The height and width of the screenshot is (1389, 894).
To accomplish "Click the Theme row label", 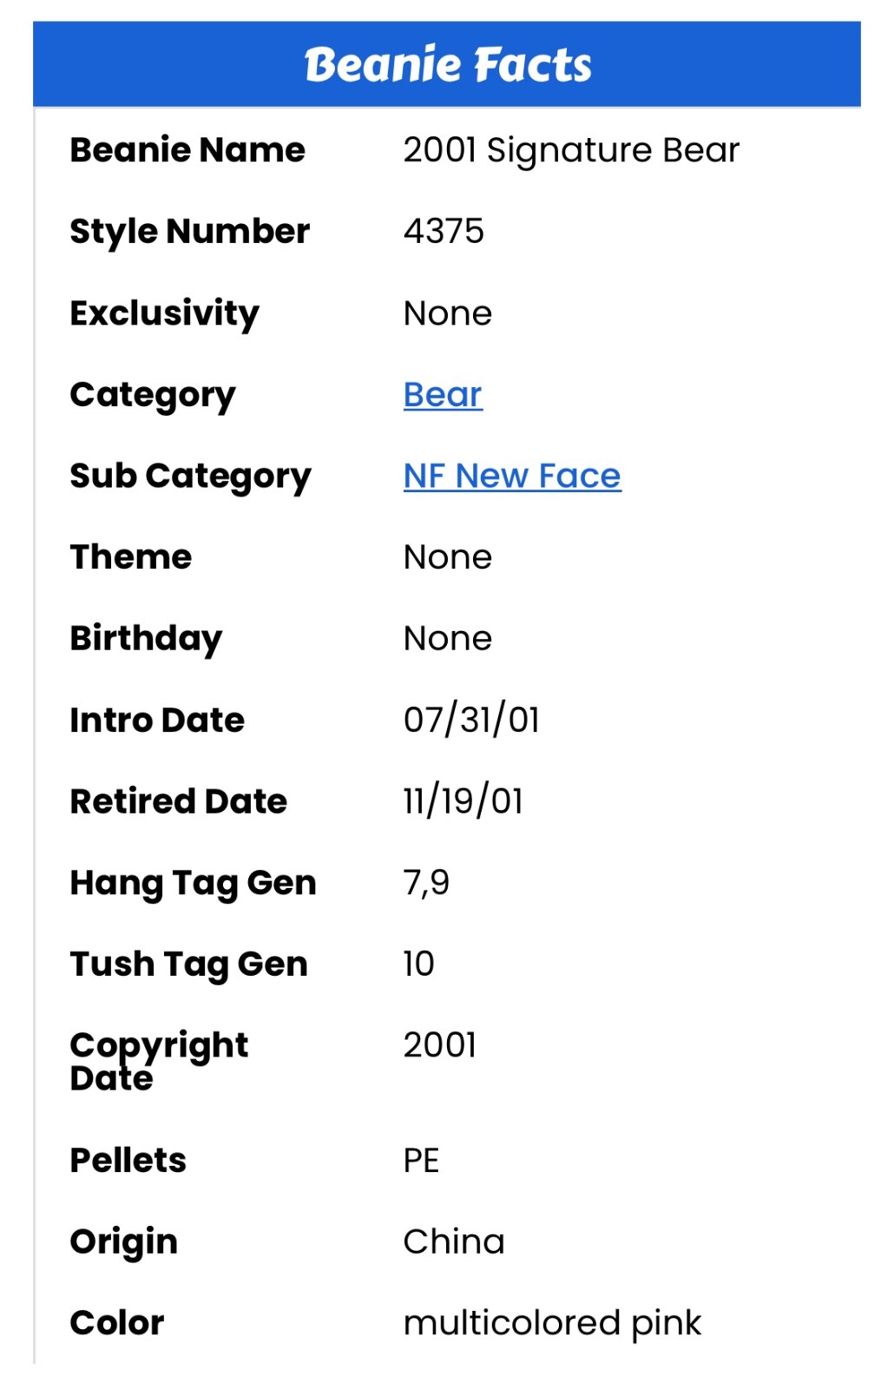I will pyautogui.click(x=131, y=557).
